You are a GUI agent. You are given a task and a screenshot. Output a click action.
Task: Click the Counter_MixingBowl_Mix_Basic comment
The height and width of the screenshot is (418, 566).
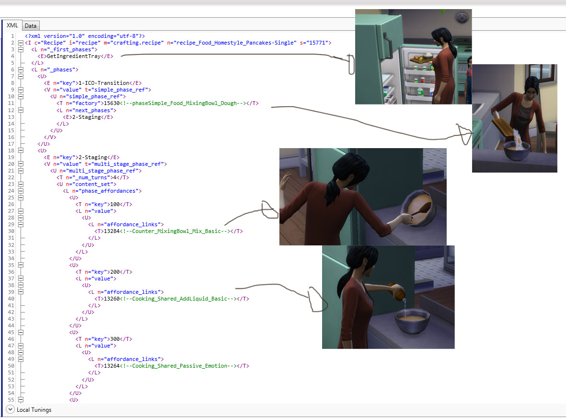coord(175,232)
